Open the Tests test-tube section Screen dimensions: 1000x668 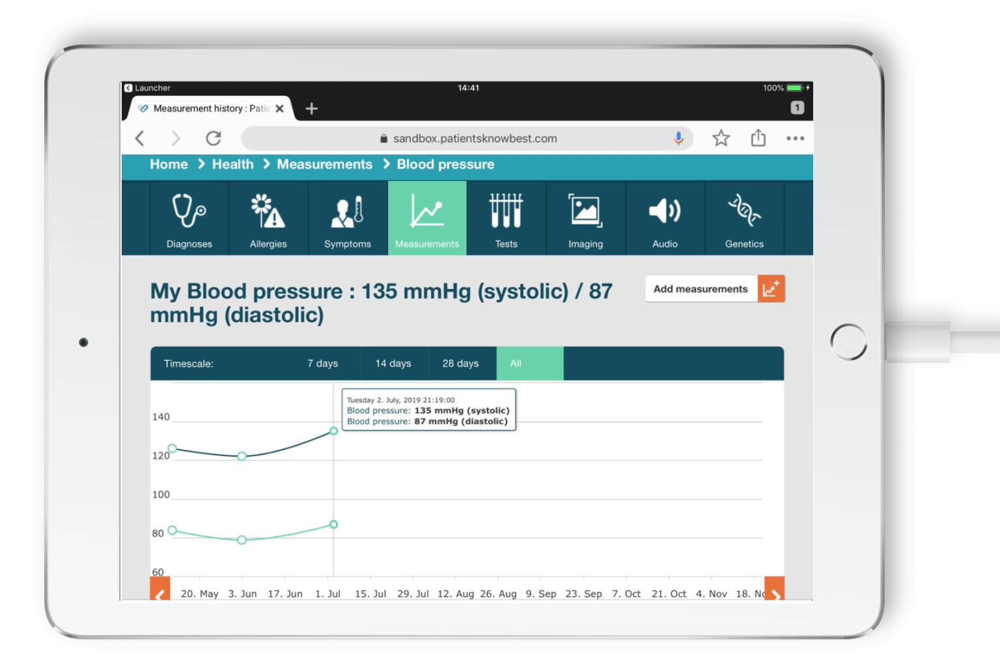[x=506, y=219]
